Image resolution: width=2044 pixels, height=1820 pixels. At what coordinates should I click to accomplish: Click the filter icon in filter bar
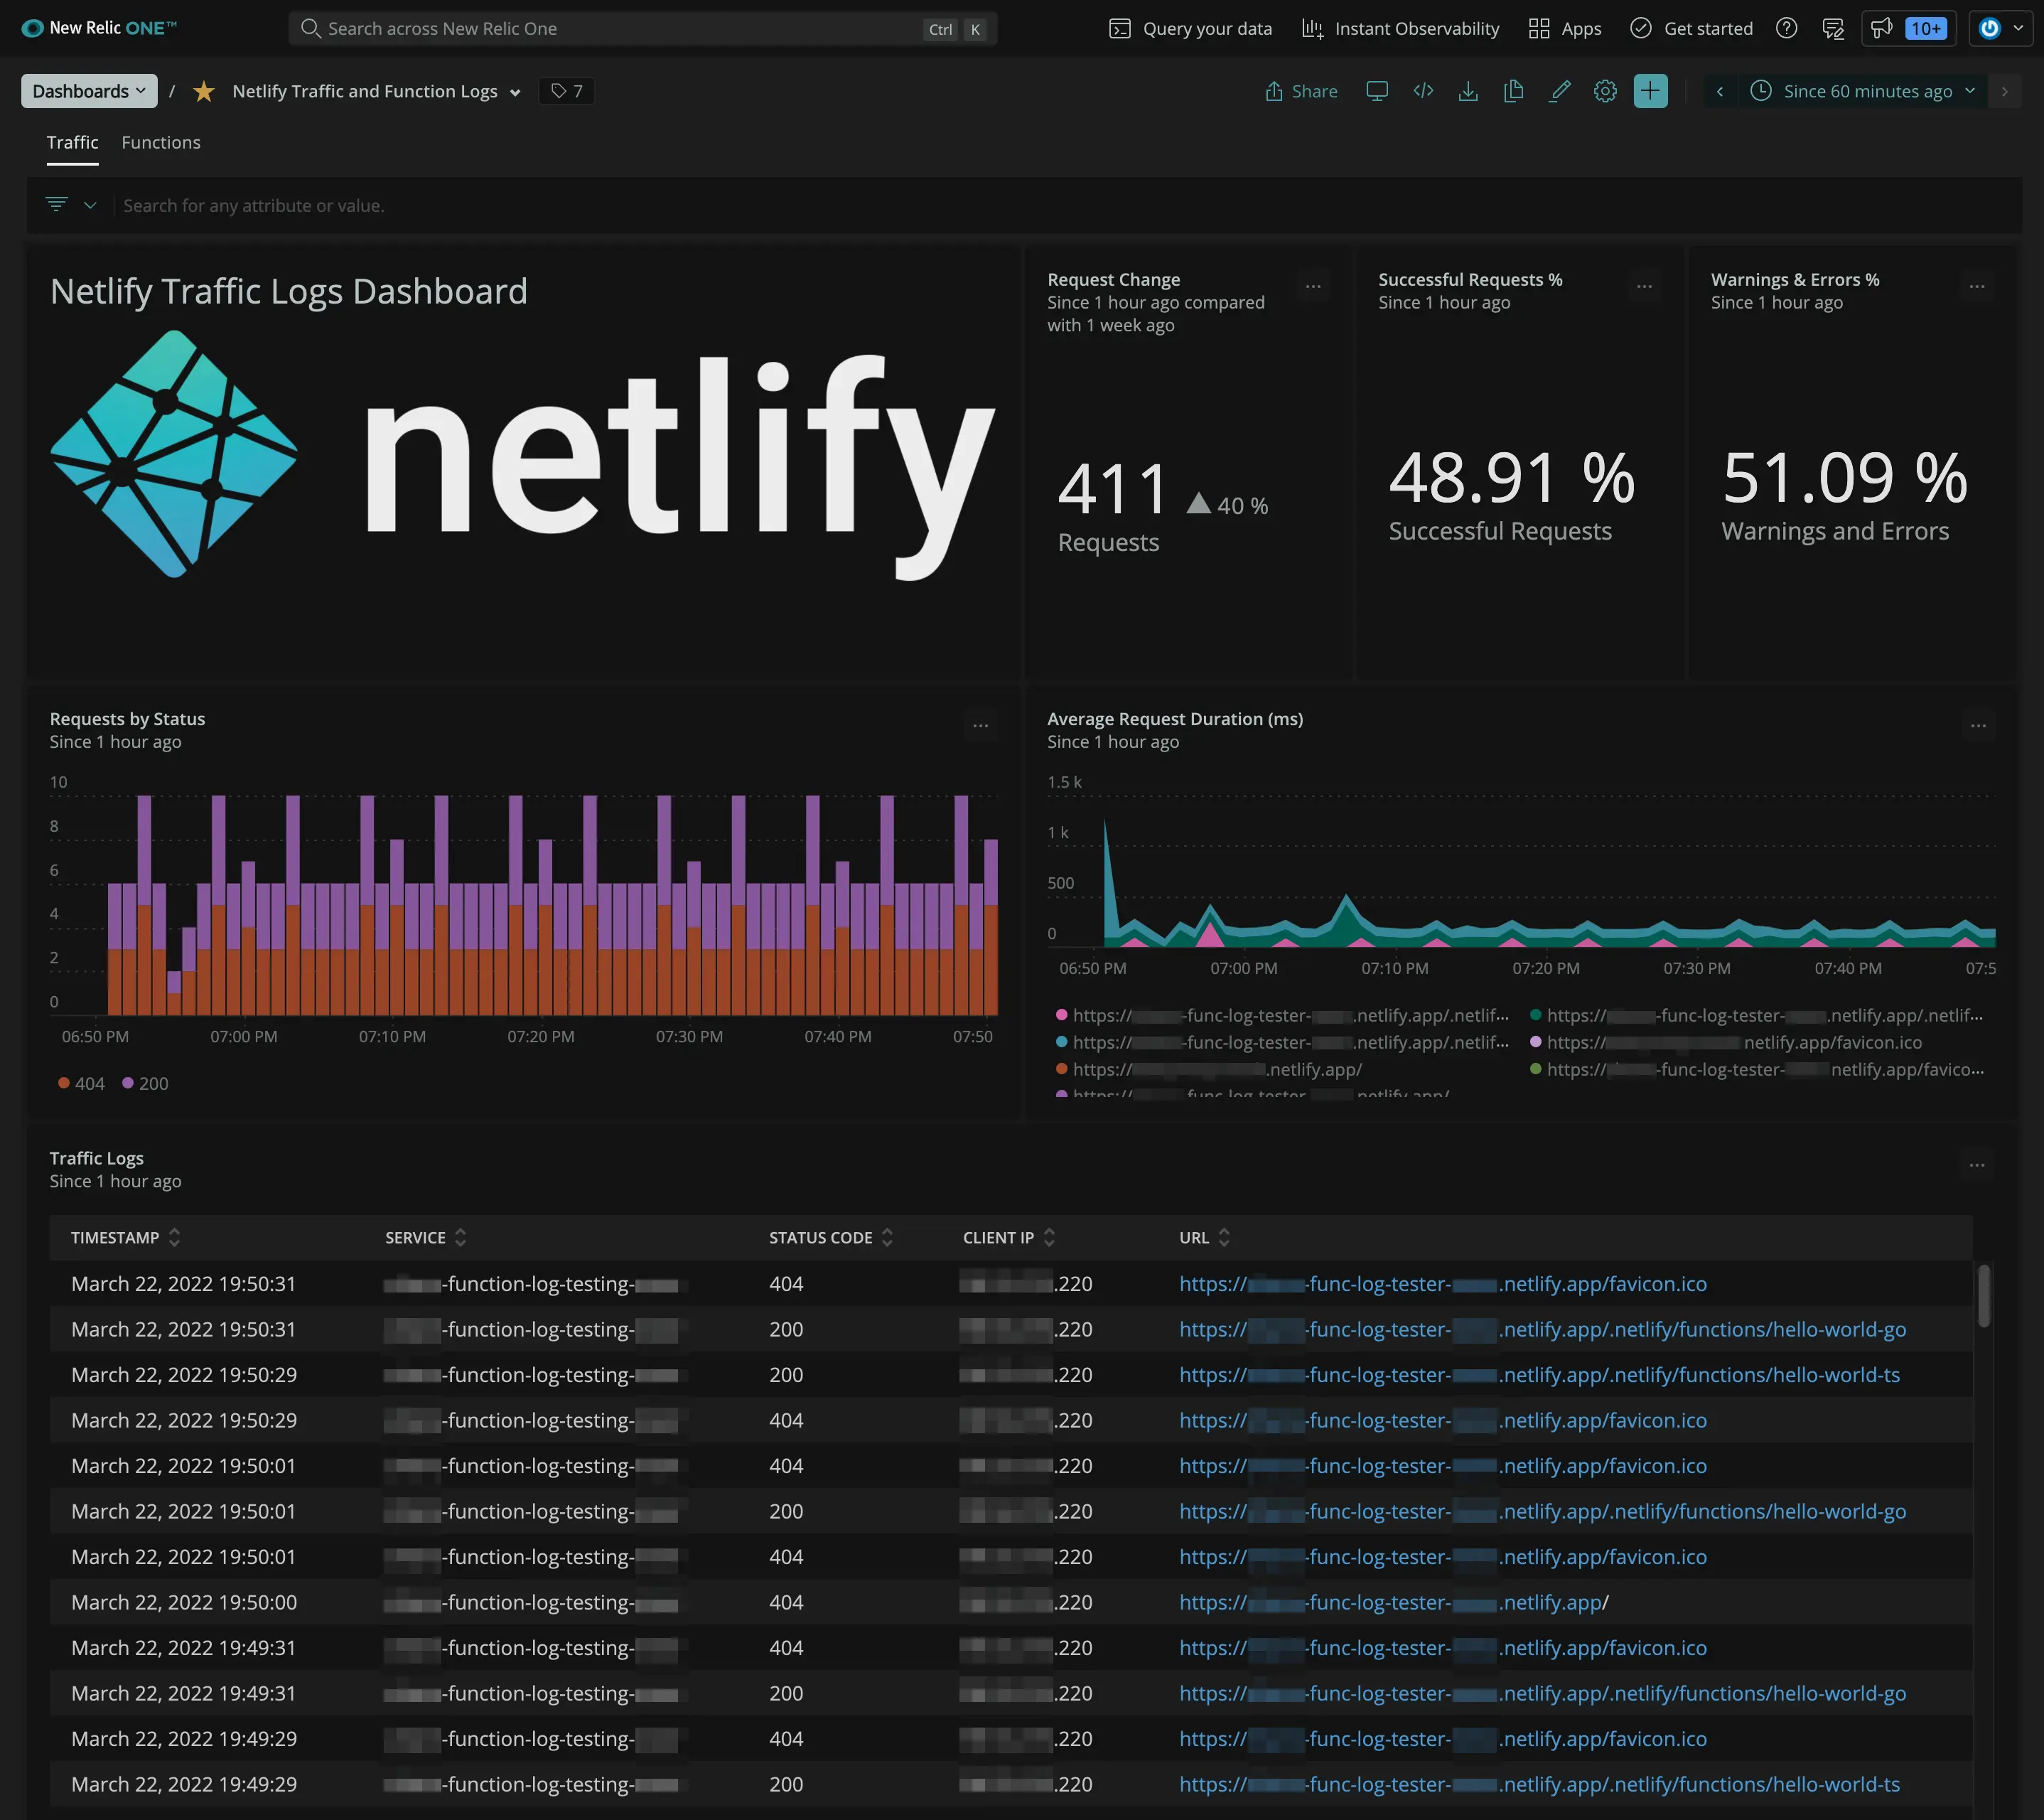pos(57,204)
